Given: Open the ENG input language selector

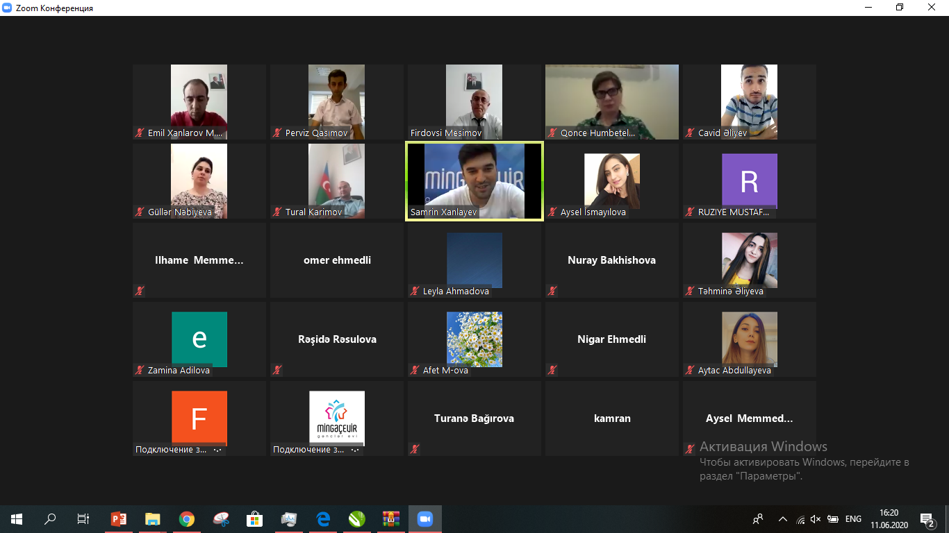Looking at the screenshot, I should tap(853, 519).
